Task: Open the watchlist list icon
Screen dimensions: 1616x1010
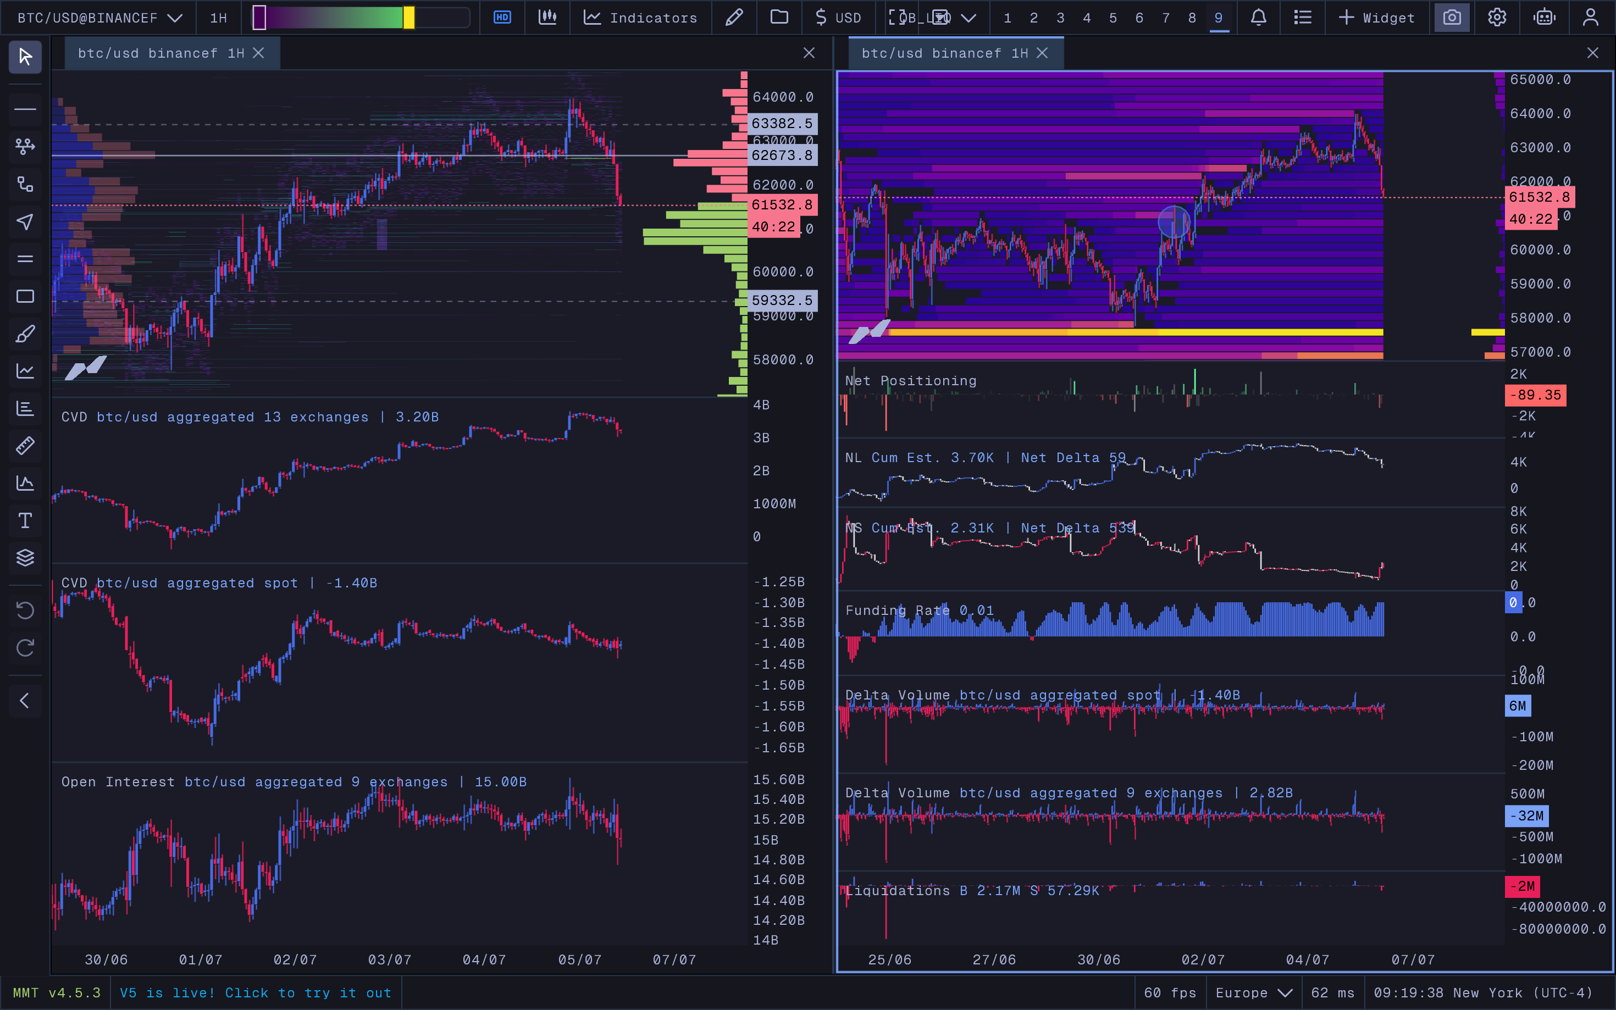Action: point(1303,18)
